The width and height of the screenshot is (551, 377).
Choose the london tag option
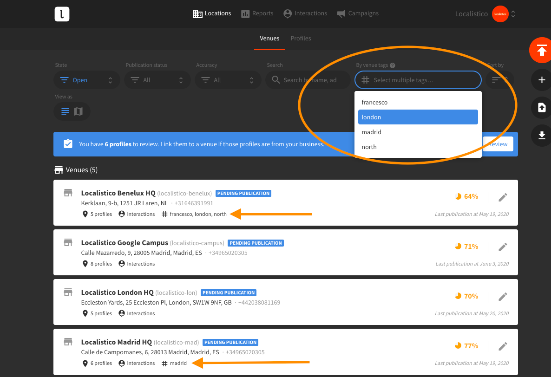[418, 117]
